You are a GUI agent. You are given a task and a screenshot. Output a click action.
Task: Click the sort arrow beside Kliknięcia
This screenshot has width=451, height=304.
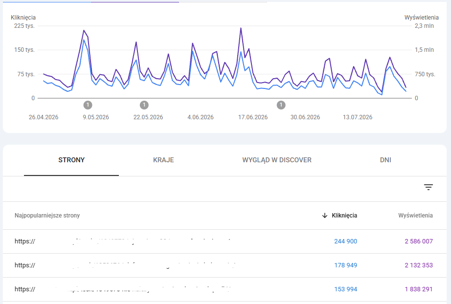(325, 216)
